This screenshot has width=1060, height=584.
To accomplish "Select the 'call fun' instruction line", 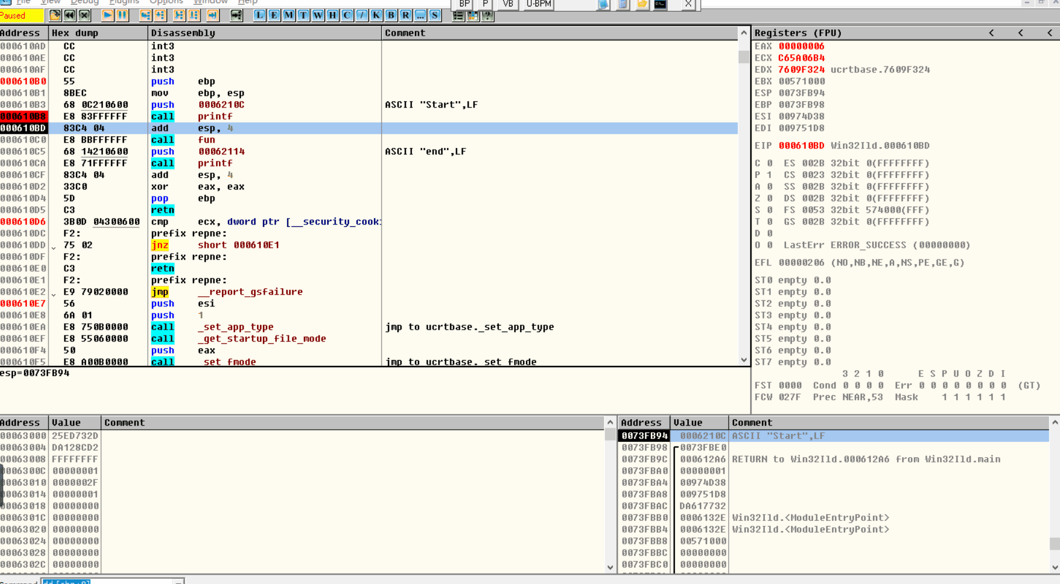I will (x=369, y=140).
